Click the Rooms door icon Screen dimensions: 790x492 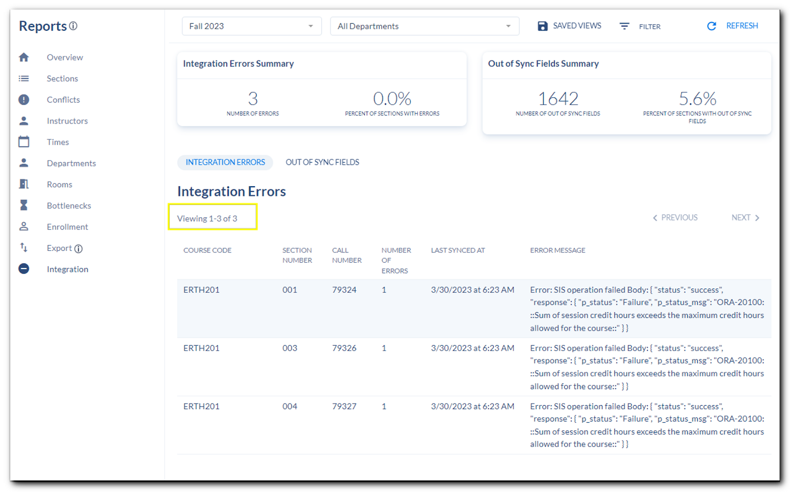pos(24,184)
